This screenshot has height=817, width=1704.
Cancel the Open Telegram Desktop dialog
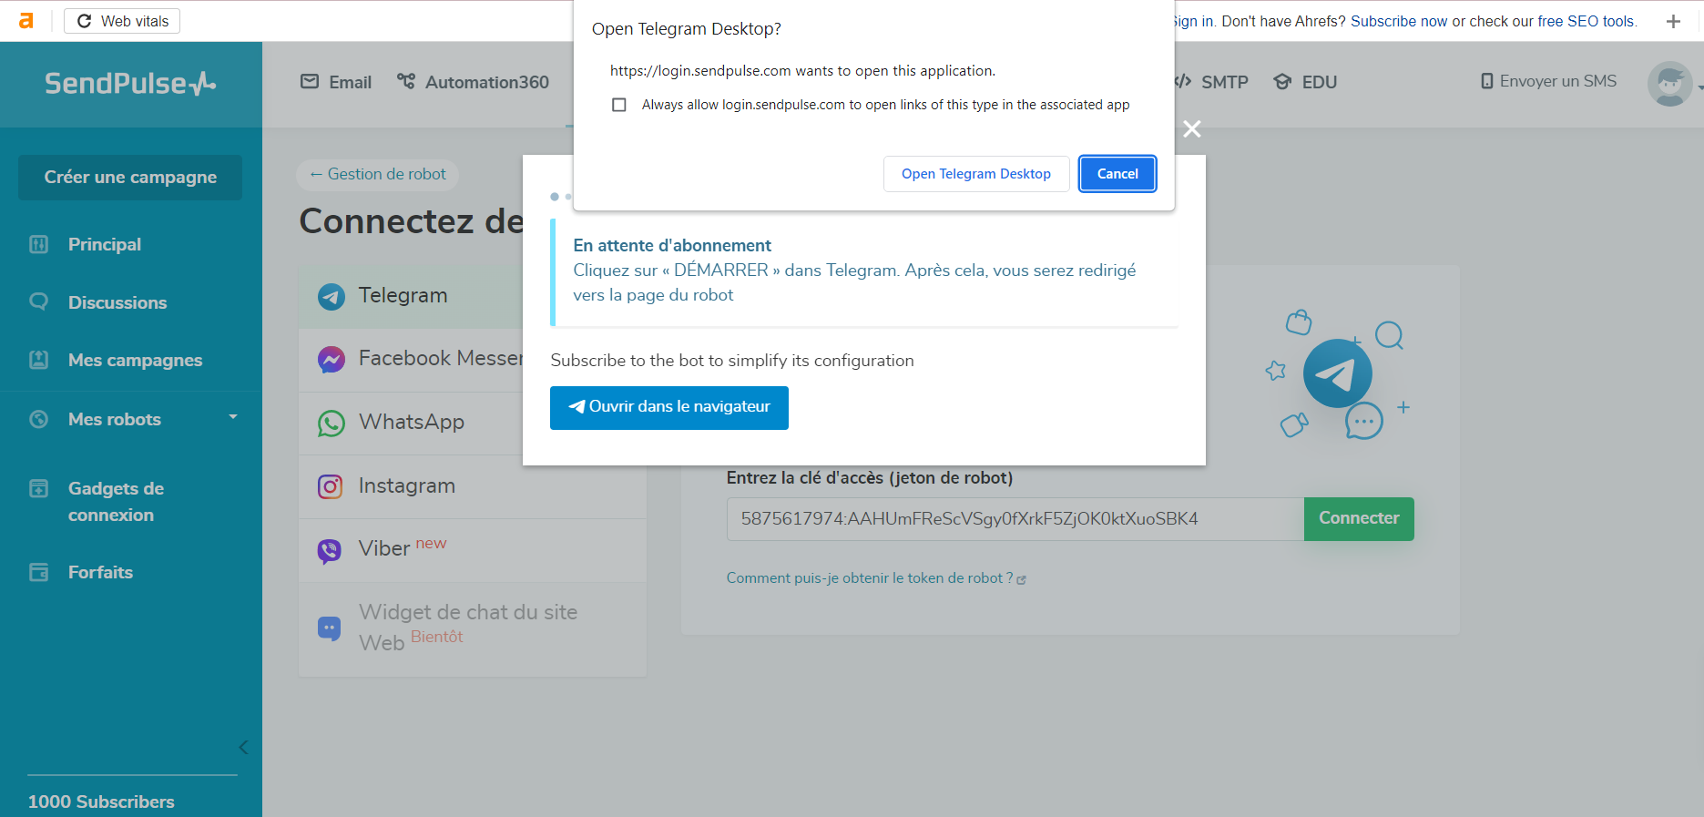(1117, 174)
